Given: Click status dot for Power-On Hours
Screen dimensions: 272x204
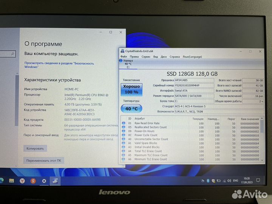Looking at the screenshot, I should tap(124, 131).
